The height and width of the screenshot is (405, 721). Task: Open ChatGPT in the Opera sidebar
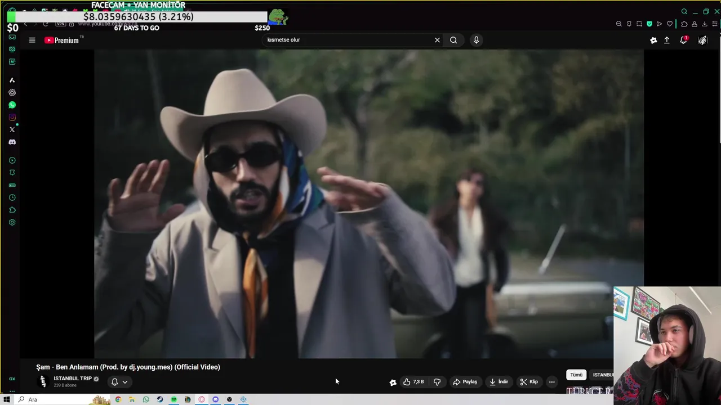coord(12,93)
